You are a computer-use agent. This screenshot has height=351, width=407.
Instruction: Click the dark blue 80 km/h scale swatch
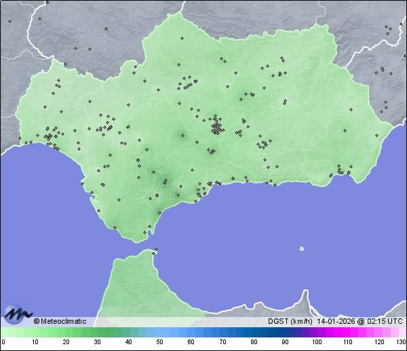254,333
